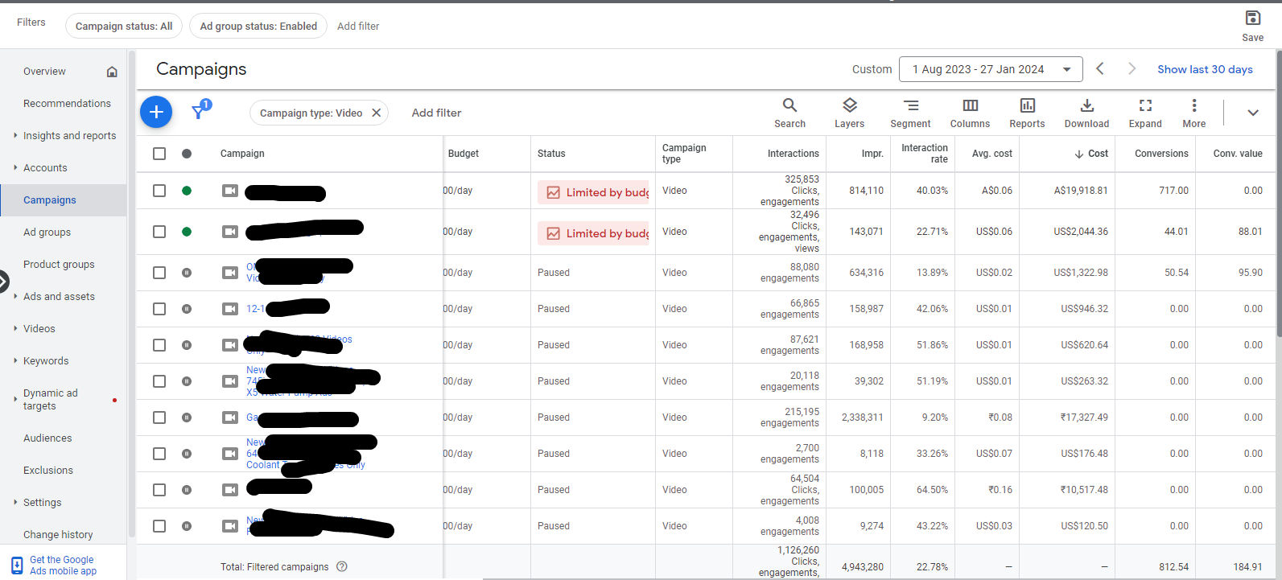Remove the Campaign type: Video filter
This screenshot has width=1282, height=580.
376,113
